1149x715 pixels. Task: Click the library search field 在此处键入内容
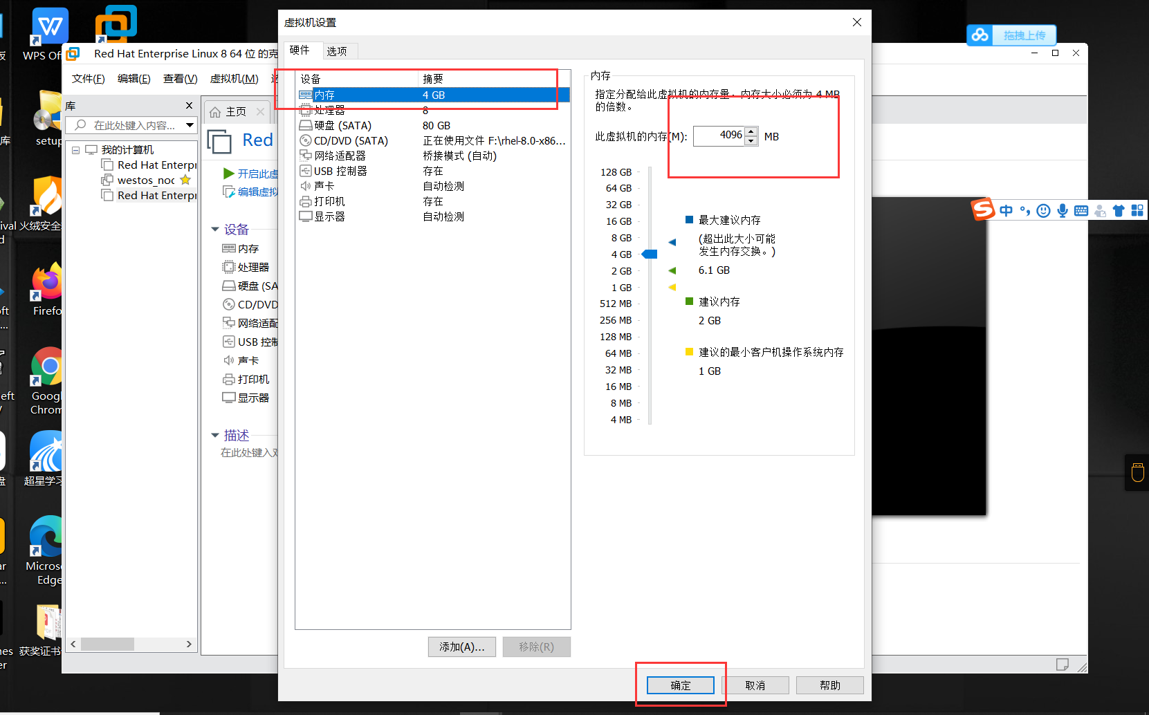click(131, 125)
